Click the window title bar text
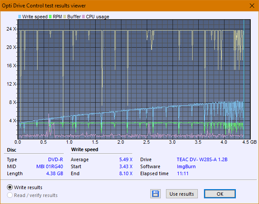This screenshot has height=204, width=259. (x=44, y=6)
